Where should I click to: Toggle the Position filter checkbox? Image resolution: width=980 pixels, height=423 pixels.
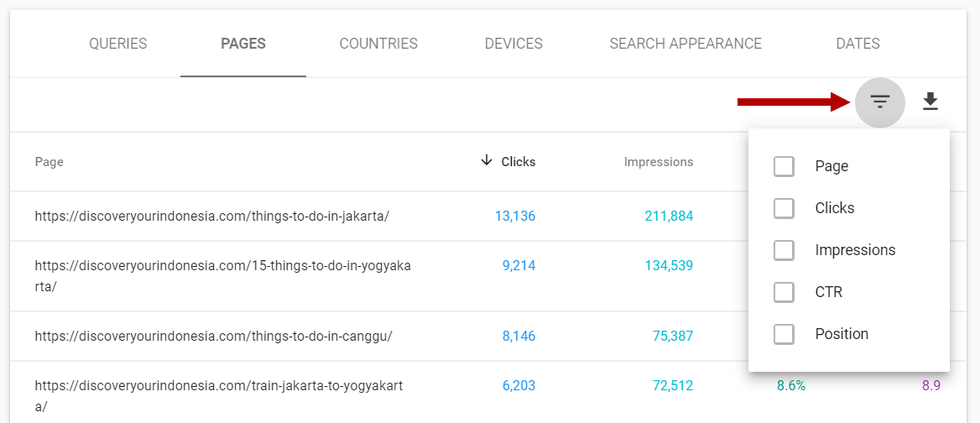tap(784, 334)
